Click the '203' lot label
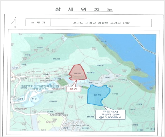This screenshot has width=165, height=137. click(x=111, y=86)
